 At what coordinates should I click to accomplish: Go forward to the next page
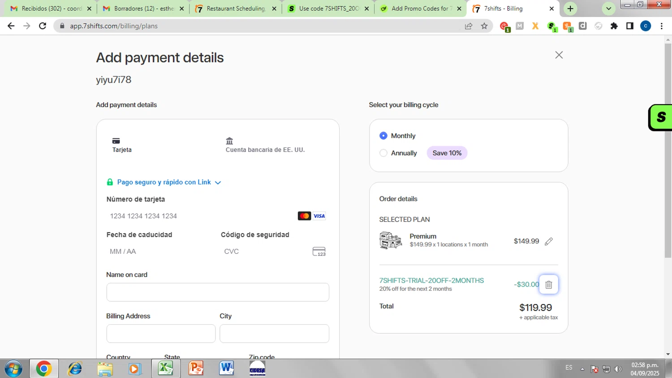(x=27, y=26)
